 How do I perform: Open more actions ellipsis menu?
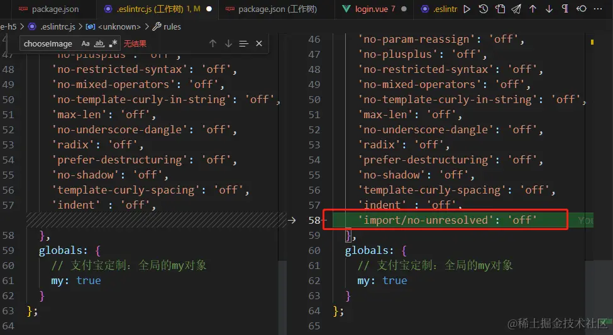tap(598, 9)
